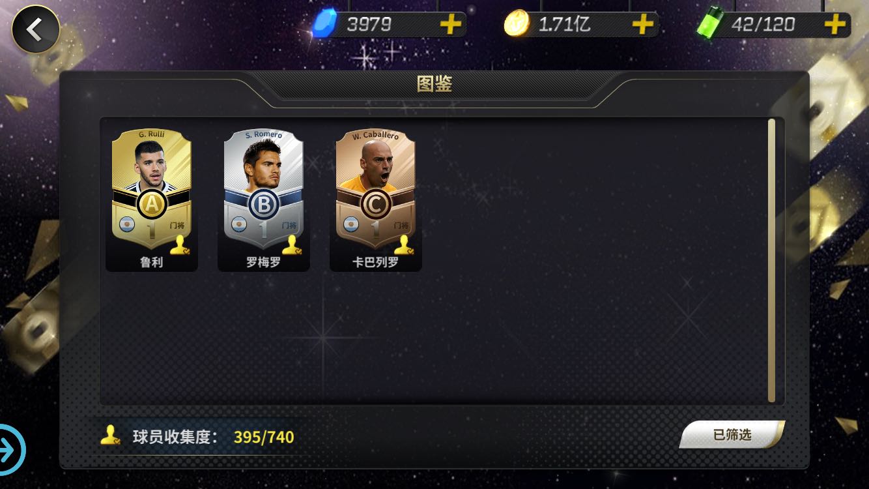This screenshot has width=869, height=489.
Task: Tap the green battery energy icon
Action: coord(709,24)
